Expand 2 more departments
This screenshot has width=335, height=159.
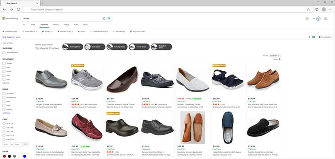point(6,83)
